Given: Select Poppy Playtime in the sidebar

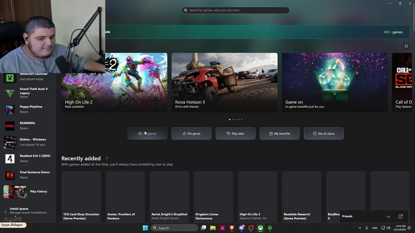Looking at the screenshot, I should pos(28,109).
